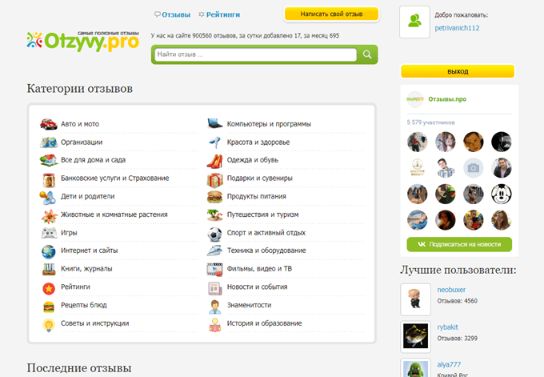The width and height of the screenshot is (544, 377).
Task: Open the petrivanich112 profile link
Action: (x=457, y=28)
